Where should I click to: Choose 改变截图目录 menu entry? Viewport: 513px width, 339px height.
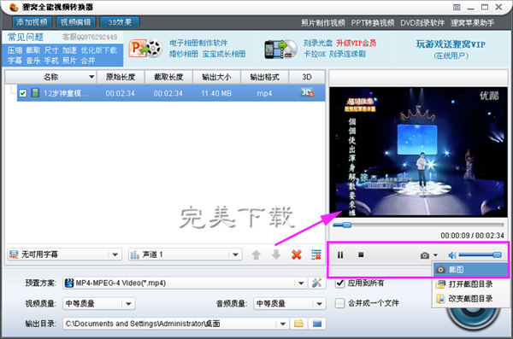pyautogui.click(x=471, y=299)
